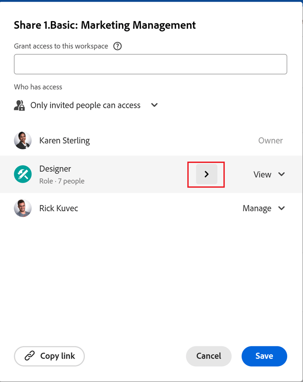Copy link to the Marketing Management workspace
This screenshot has height=382, width=303.
pos(49,356)
